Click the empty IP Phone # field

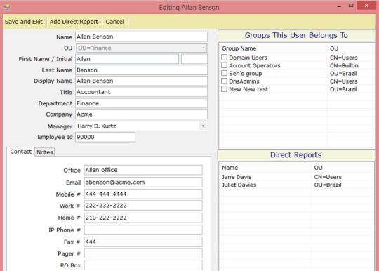143,230
